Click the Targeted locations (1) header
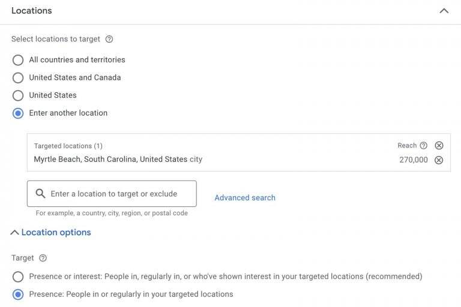 [x=68, y=146]
